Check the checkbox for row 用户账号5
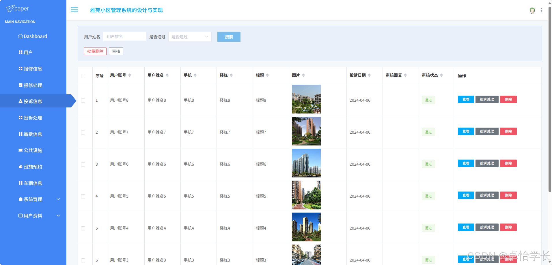552x265 pixels. (x=83, y=196)
